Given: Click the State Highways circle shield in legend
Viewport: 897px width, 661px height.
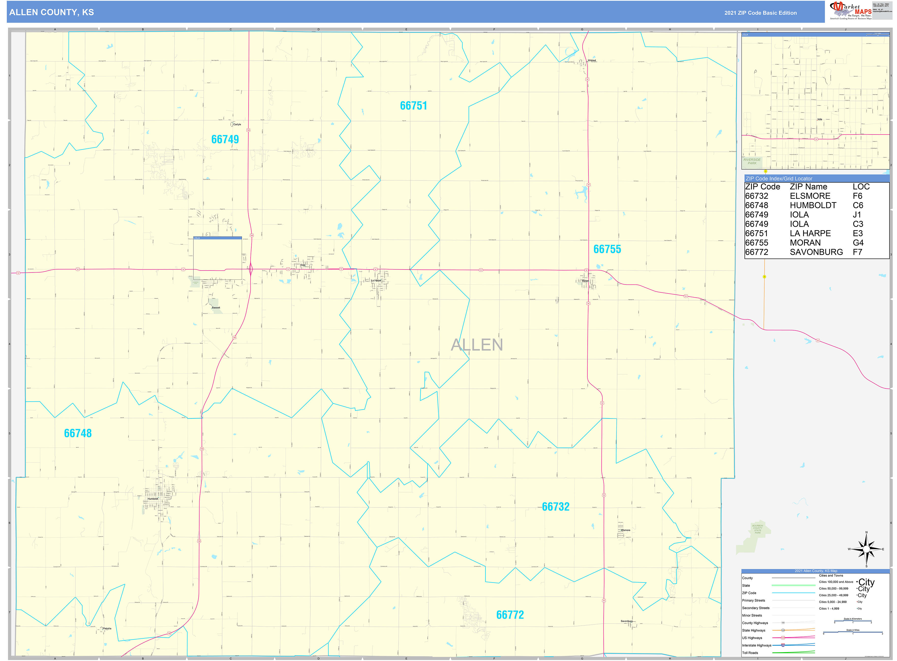Looking at the screenshot, I should coord(783,630).
